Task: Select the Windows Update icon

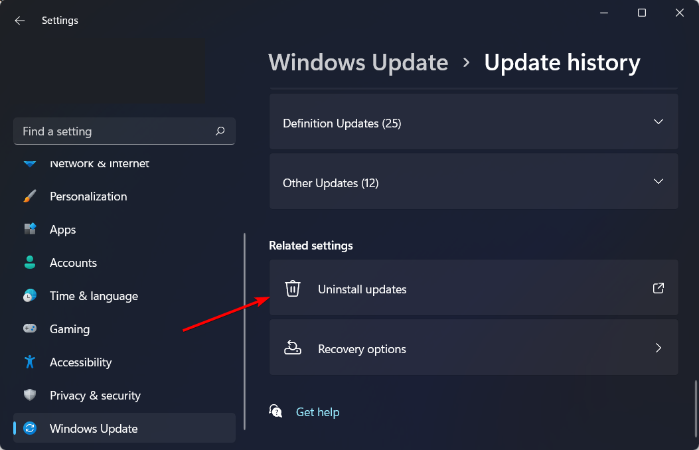Action: click(x=30, y=428)
